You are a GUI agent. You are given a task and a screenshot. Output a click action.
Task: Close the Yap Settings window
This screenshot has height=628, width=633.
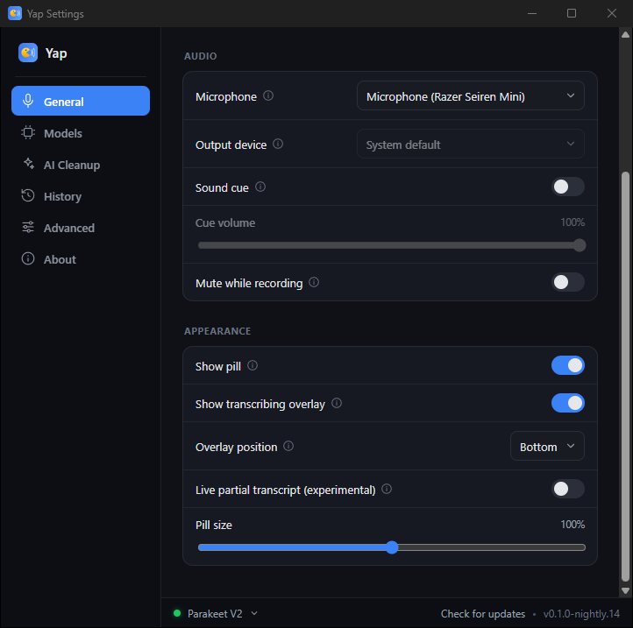tap(612, 13)
